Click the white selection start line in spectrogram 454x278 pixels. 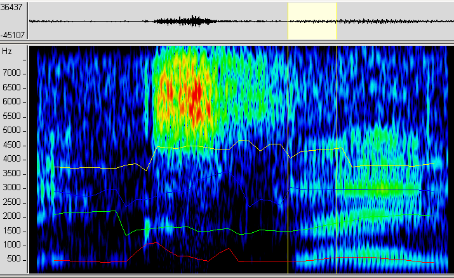tap(288, 159)
